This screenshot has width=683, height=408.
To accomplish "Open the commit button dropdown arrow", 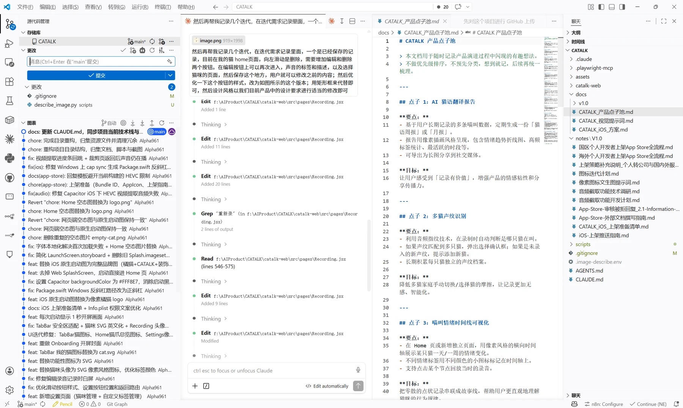I will coord(170,75).
